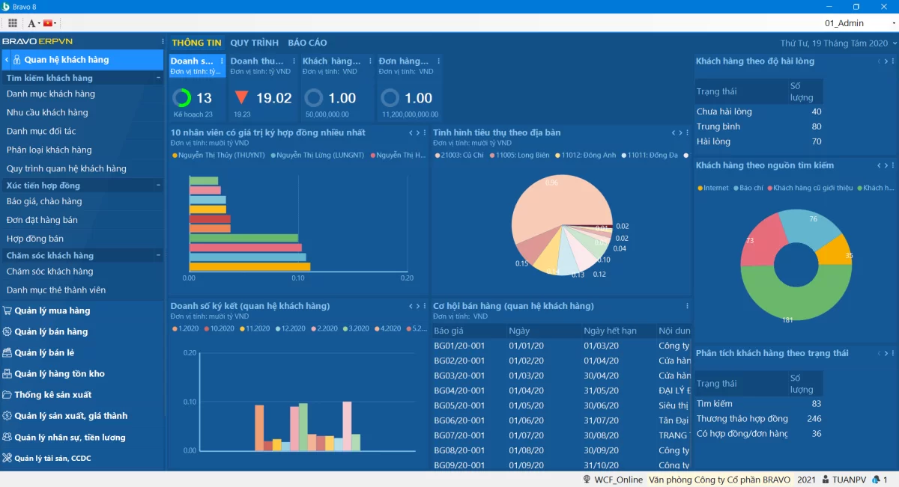Screen dimensions: 899x487
Task: Collapse the Chăm sóc khách hàng section
Action: coord(158,256)
